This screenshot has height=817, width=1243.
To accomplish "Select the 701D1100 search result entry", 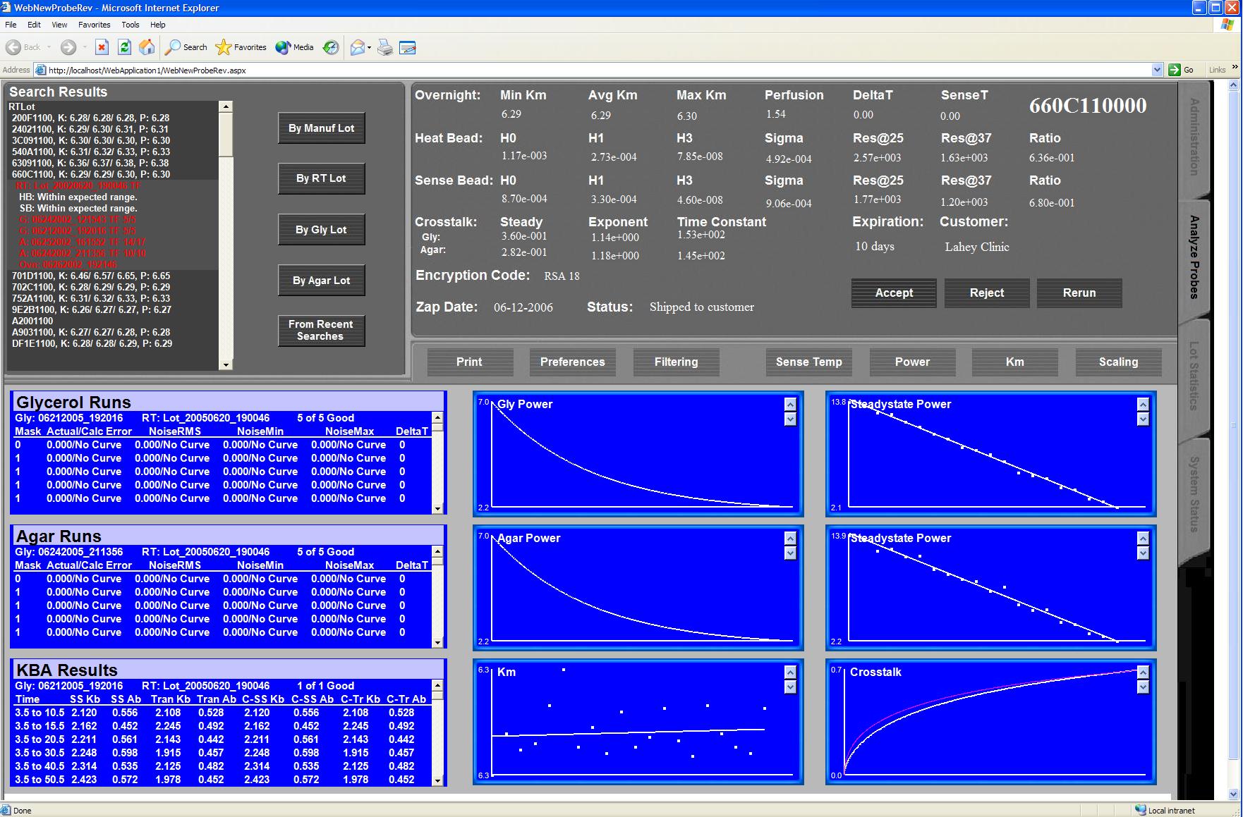I will pyautogui.click(x=90, y=276).
